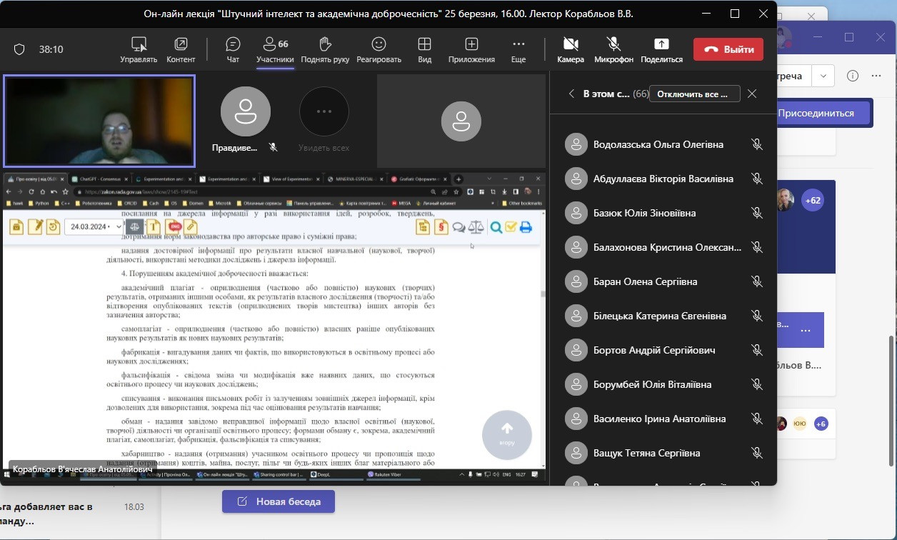This screenshot has width=897, height=540.
Task: Open the Вид layout options
Action: coord(424,49)
